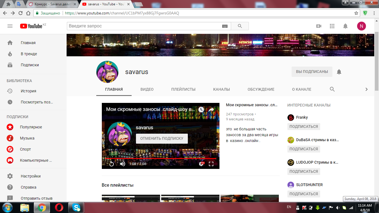This screenshot has width=379, height=213.
Task: Subscribe to Franky channel
Action: point(304,126)
